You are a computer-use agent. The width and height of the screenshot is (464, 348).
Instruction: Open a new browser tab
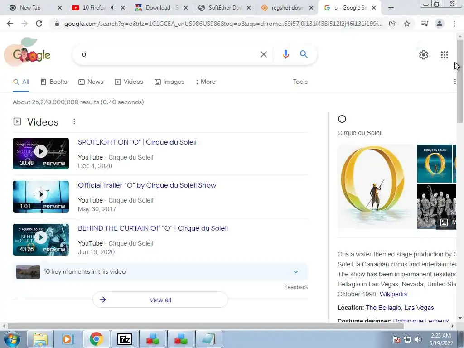point(391,8)
